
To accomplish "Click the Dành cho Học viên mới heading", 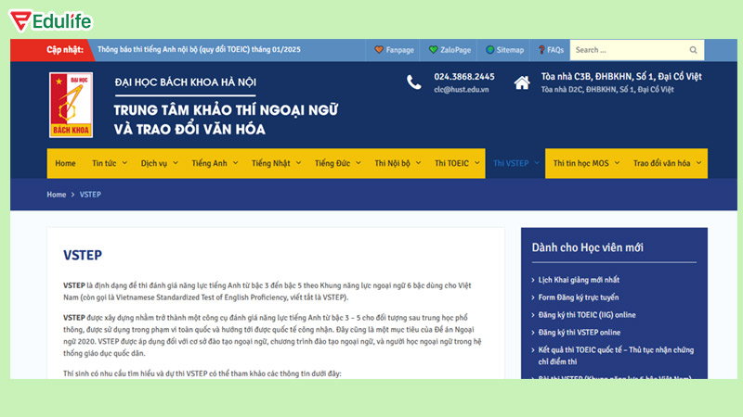I will (587, 247).
